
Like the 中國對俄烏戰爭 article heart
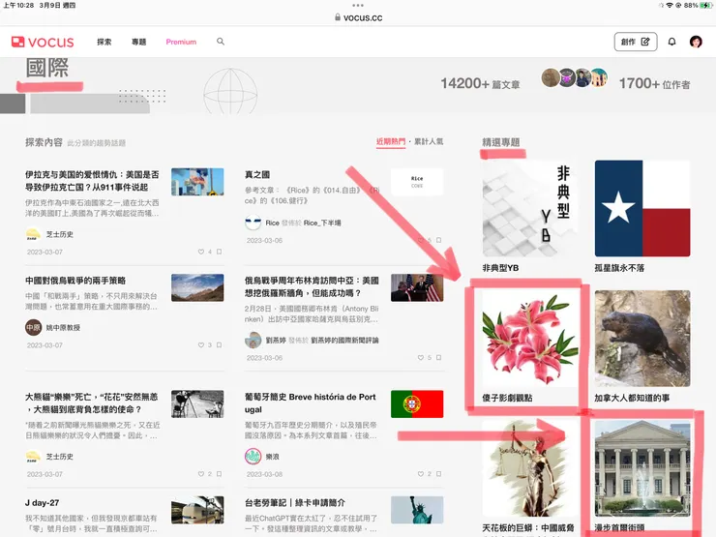click(x=201, y=344)
